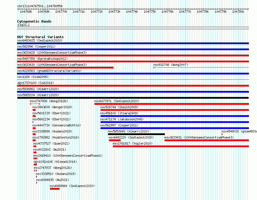
Task: Open the nsv1164 (Kidd2008) variant
Action: click(33, 77)
